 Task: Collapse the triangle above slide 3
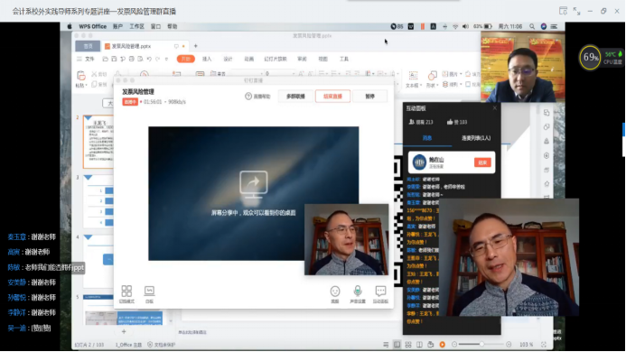click(89, 177)
